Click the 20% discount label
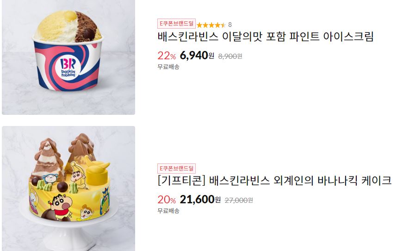 [x=167, y=200]
